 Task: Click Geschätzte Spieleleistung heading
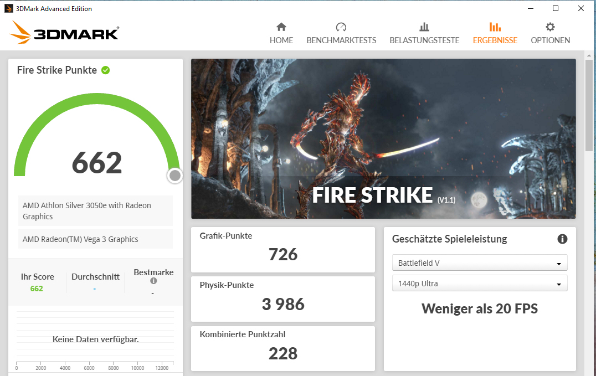[x=450, y=239]
